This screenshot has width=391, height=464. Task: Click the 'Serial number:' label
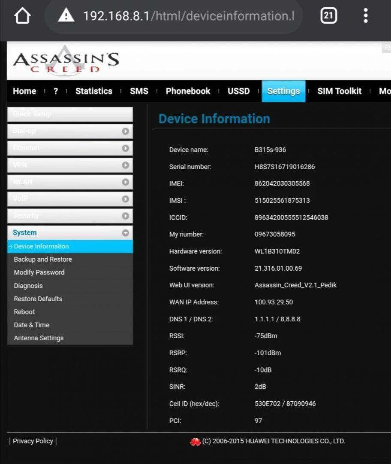point(190,167)
